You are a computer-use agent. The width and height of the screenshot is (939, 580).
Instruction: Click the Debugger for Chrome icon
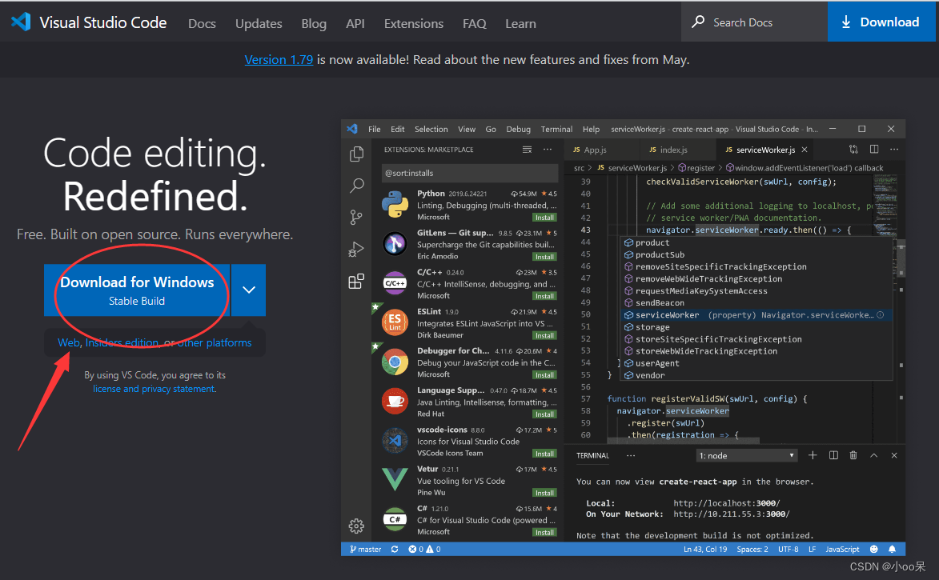coord(395,362)
